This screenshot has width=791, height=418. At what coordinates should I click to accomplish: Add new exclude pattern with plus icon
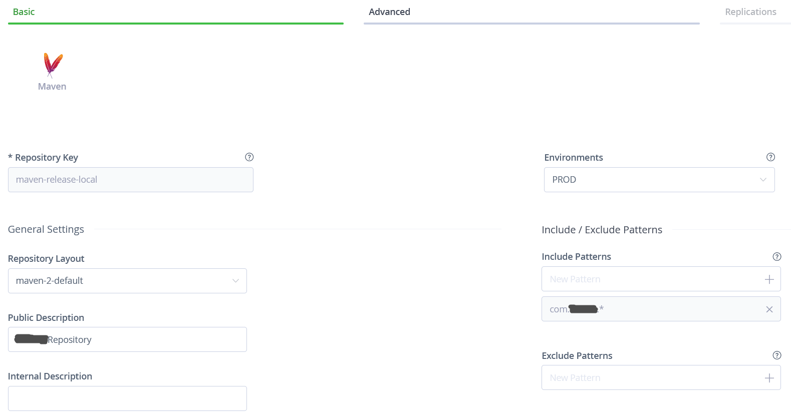(769, 378)
